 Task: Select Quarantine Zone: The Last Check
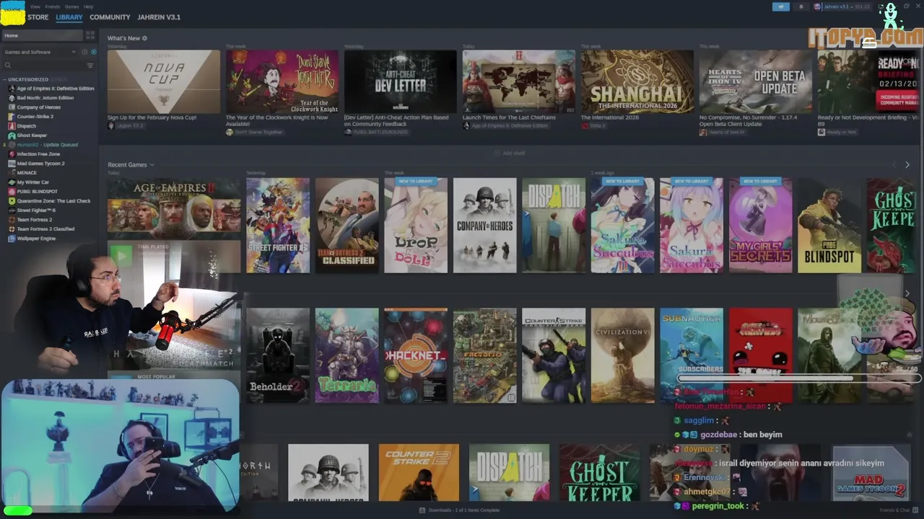point(53,201)
